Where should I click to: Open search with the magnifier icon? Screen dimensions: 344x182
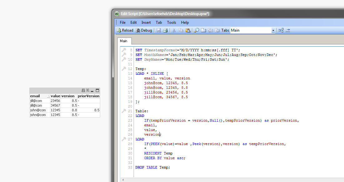coord(197,30)
